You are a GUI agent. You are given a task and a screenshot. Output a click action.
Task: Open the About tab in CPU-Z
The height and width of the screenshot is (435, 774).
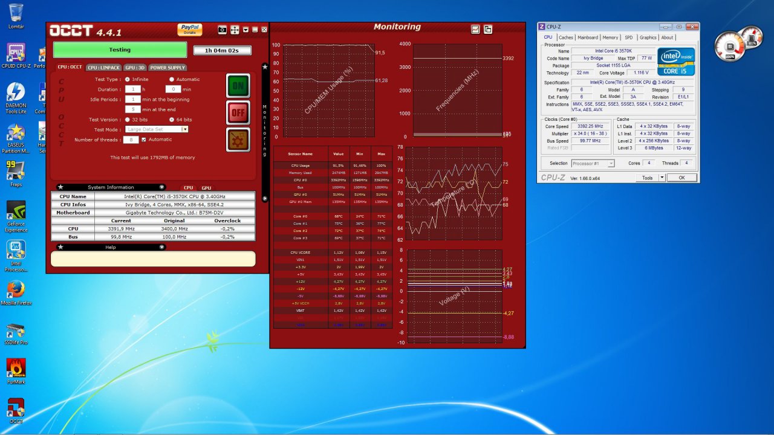tap(667, 37)
